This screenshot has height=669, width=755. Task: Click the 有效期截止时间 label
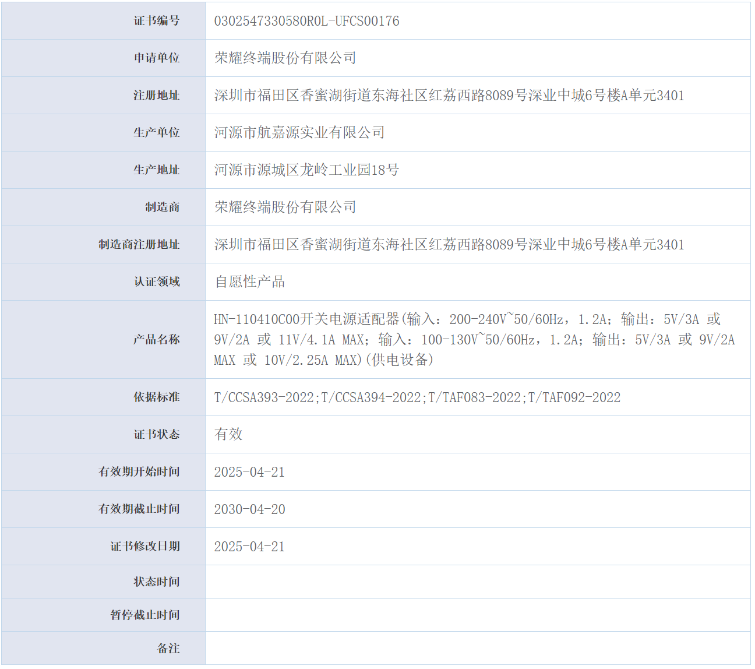[x=139, y=509]
